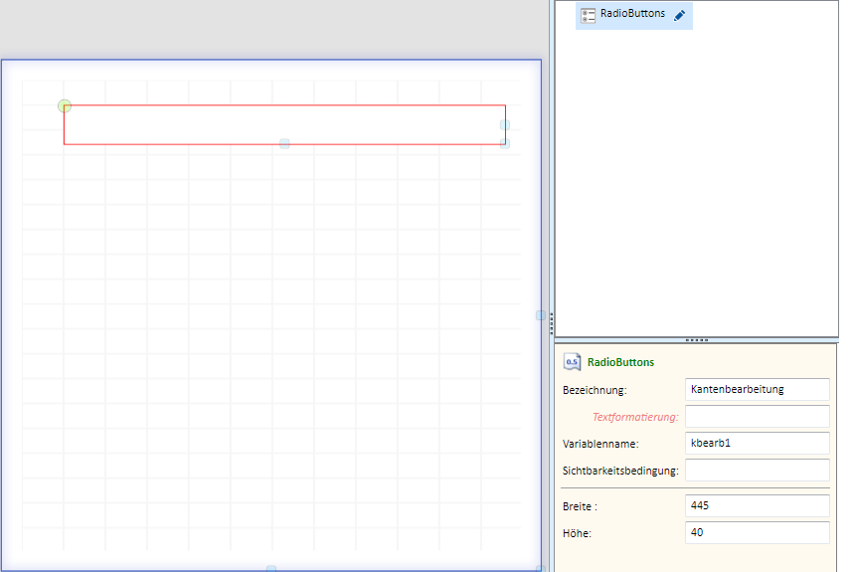
Task: Click the Bezeichnung field containing Kantenbearbeitung
Action: coord(757,389)
